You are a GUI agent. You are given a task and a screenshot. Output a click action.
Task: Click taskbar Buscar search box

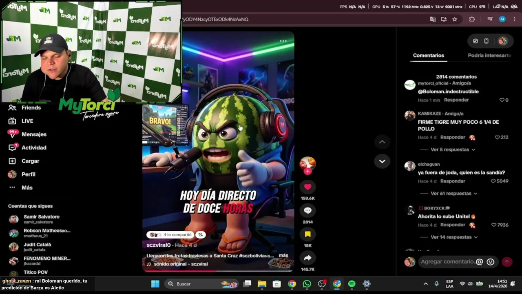click(x=202, y=284)
